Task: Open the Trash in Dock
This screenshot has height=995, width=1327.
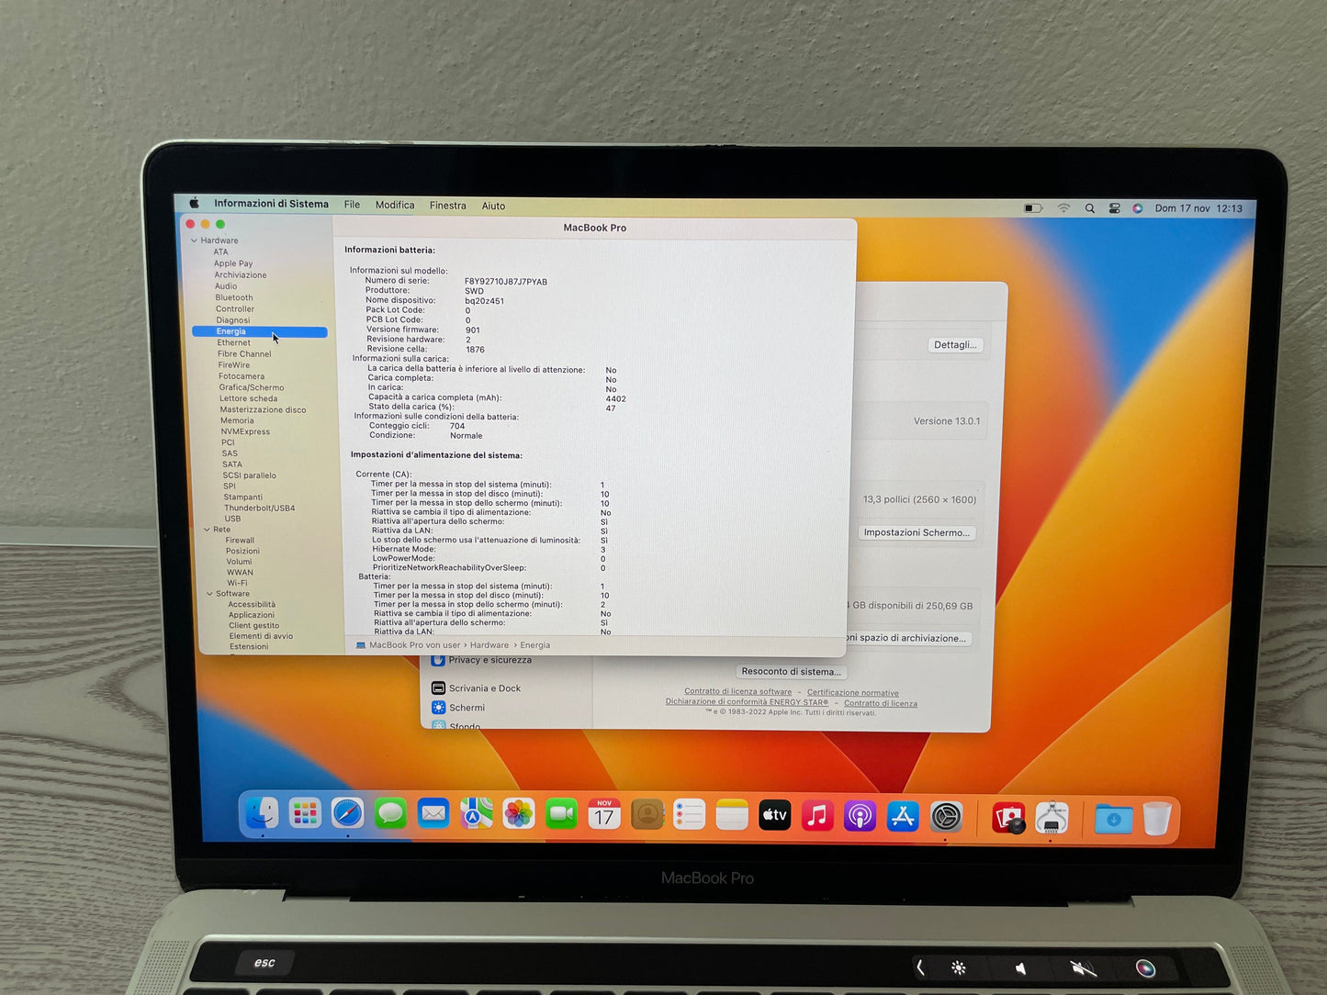Action: point(1157,819)
